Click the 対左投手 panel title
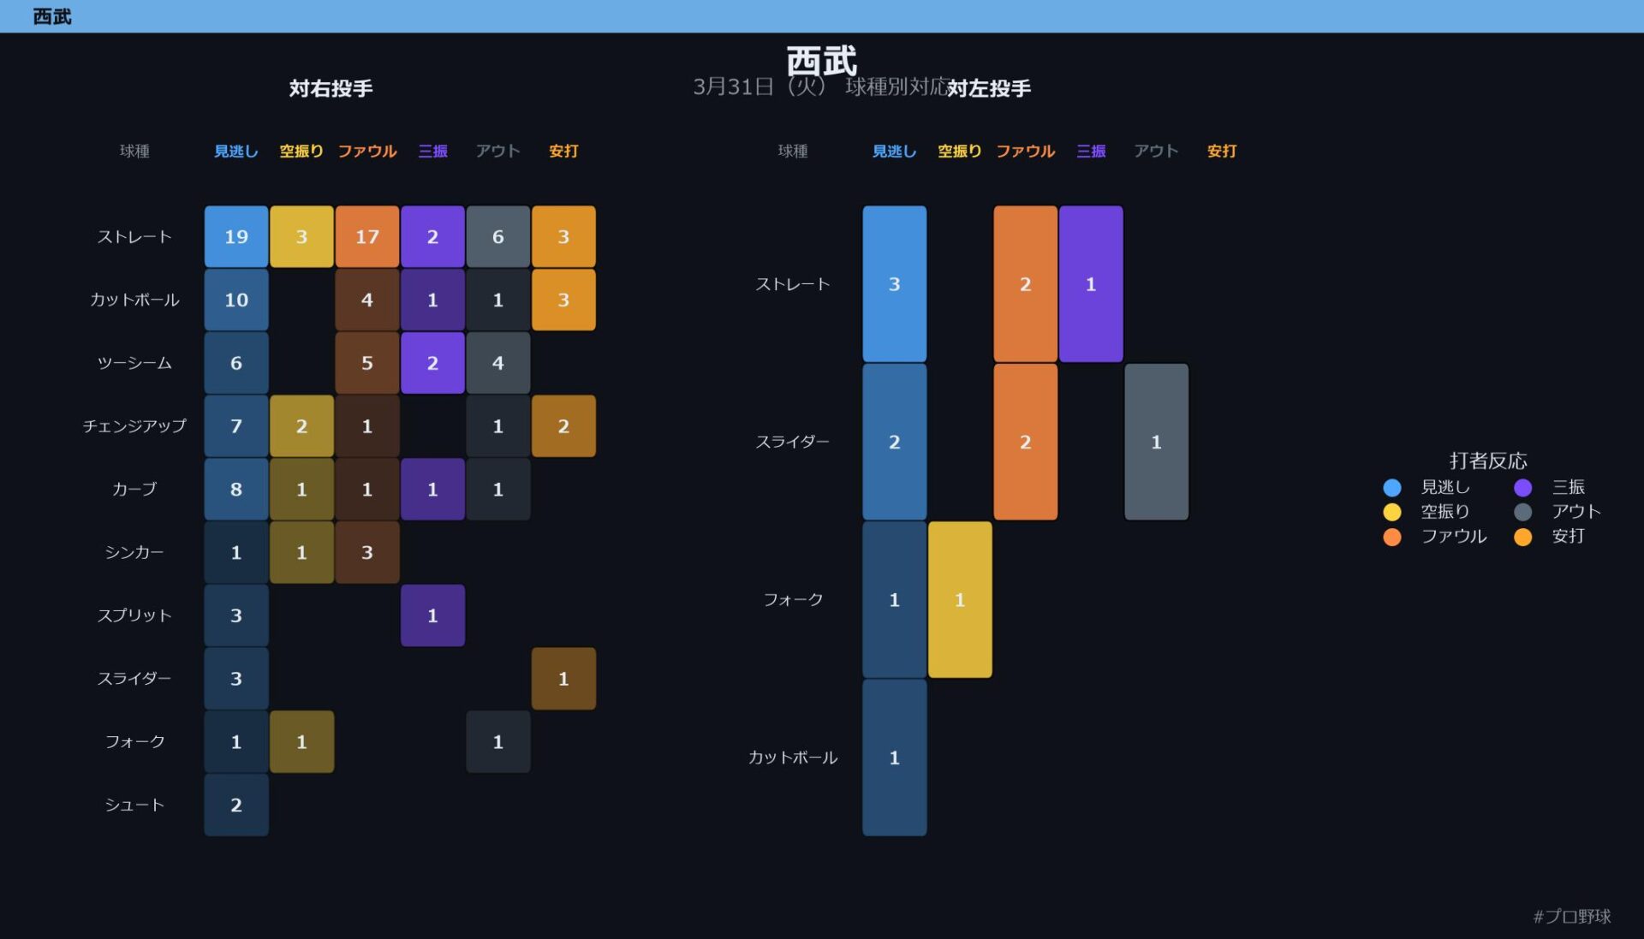This screenshot has height=939, width=1644. [x=989, y=88]
